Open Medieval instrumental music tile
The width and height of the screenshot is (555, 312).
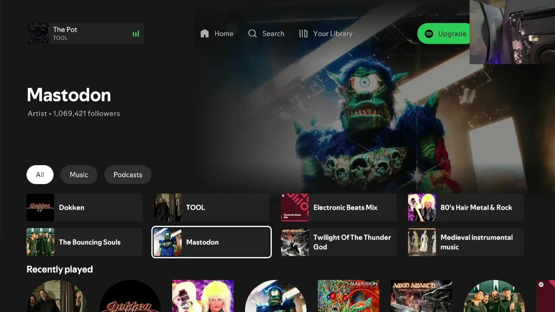pyautogui.click(x=466, y=242)
